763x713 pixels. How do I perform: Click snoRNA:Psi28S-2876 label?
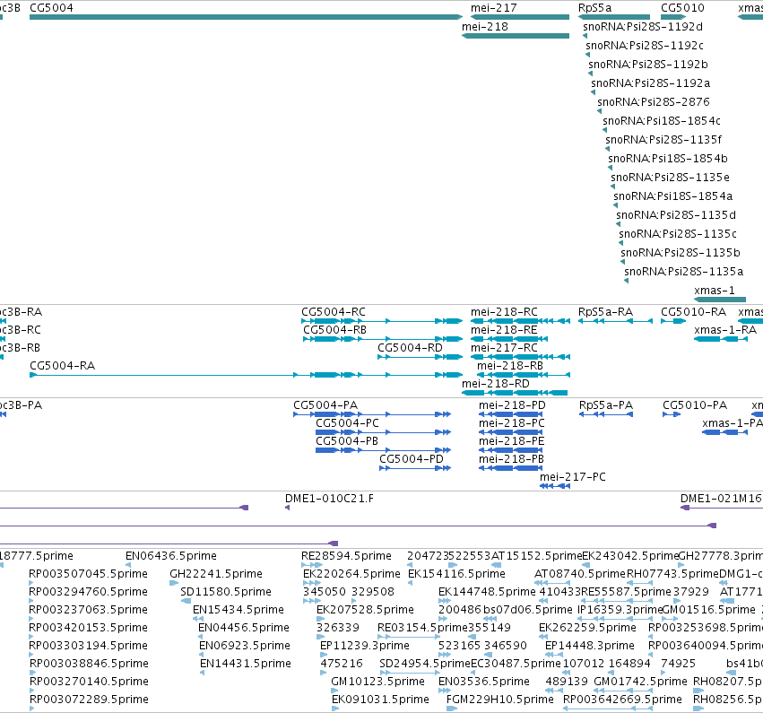click(654, 102)
